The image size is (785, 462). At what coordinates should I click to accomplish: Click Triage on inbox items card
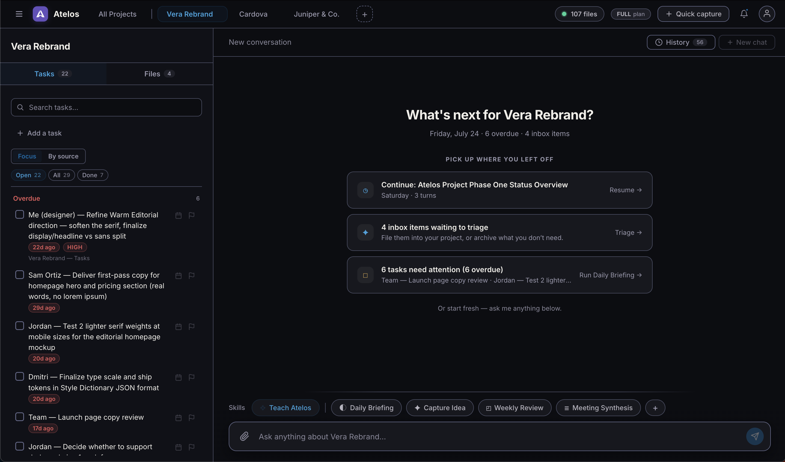(x=628, y=233)
